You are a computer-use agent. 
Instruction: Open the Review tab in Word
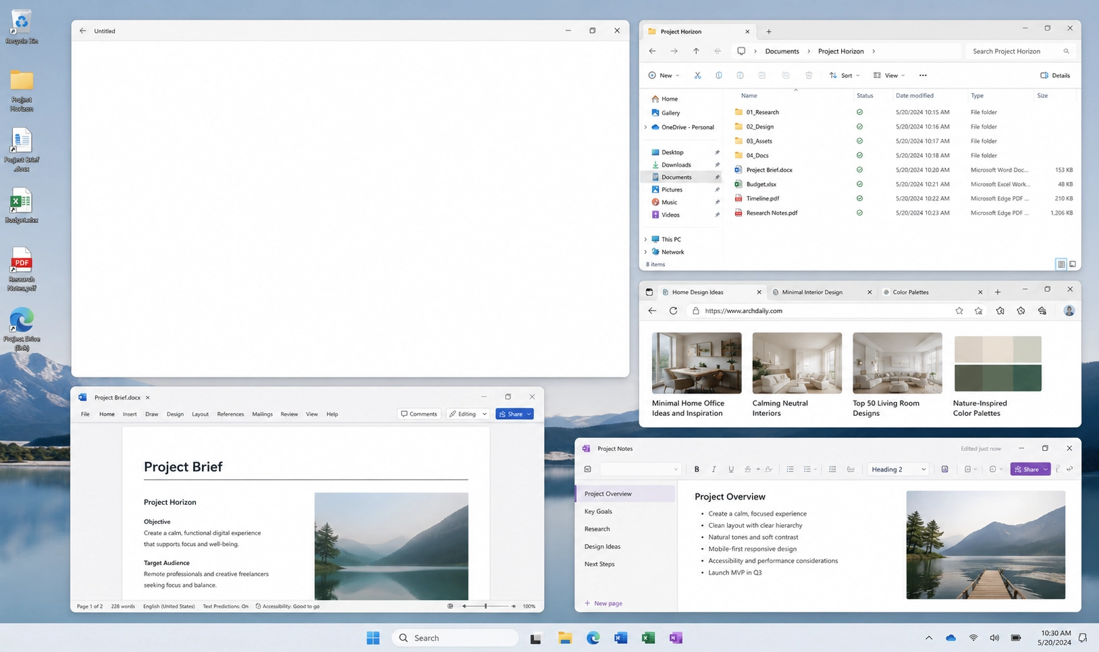click(289, 414)
